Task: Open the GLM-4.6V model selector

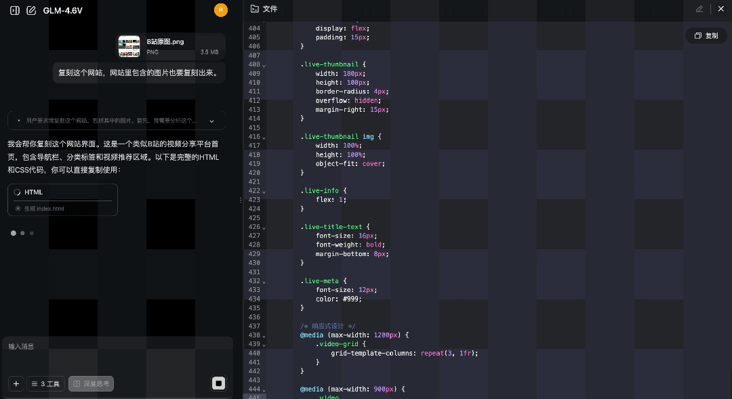Action: [x=62, y=10]
